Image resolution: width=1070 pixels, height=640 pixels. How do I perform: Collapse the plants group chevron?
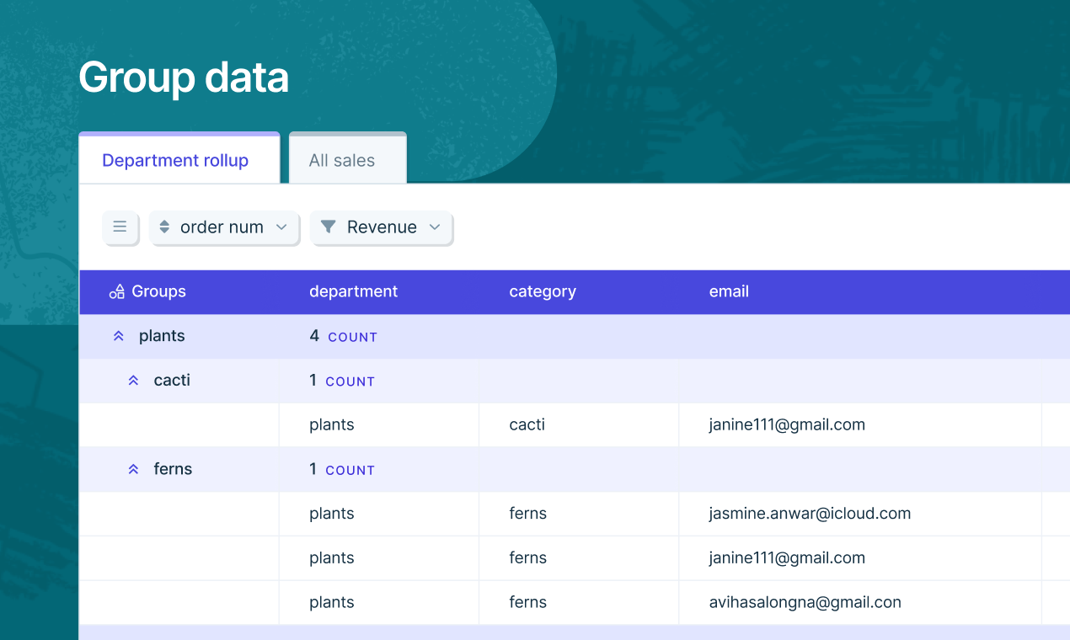click(x=119, y=336)
